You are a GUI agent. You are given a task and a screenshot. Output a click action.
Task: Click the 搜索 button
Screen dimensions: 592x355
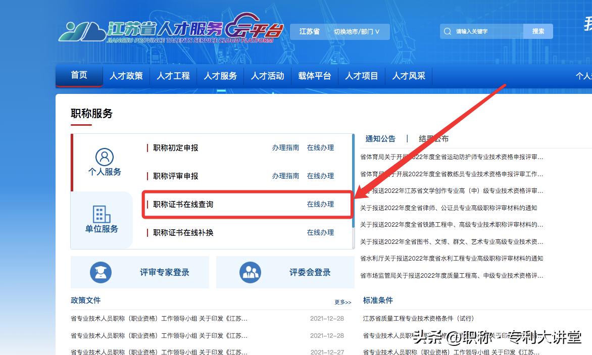pos(537,31)
